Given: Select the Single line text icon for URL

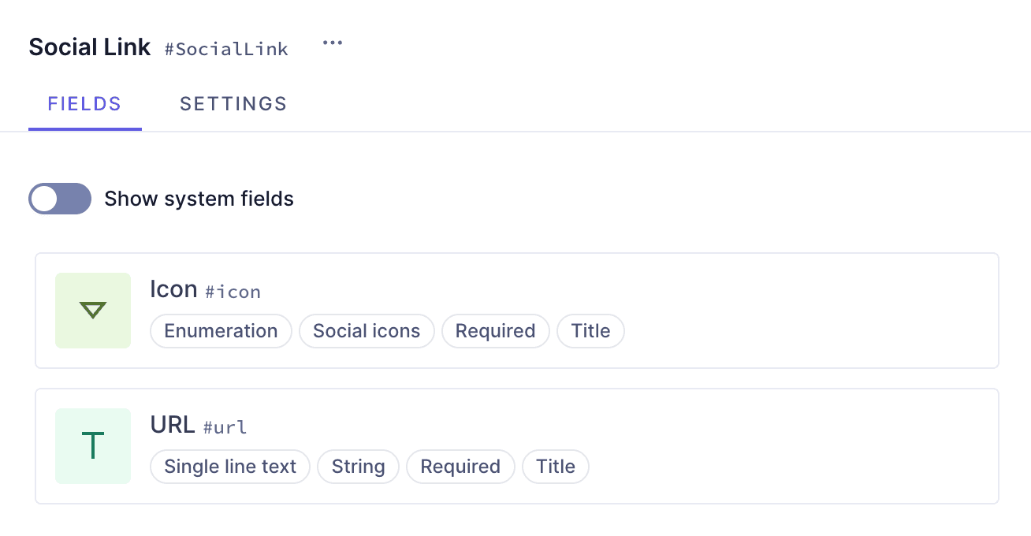Looking at the screenshot, I should pyautogui.click(x=93, y=446).
